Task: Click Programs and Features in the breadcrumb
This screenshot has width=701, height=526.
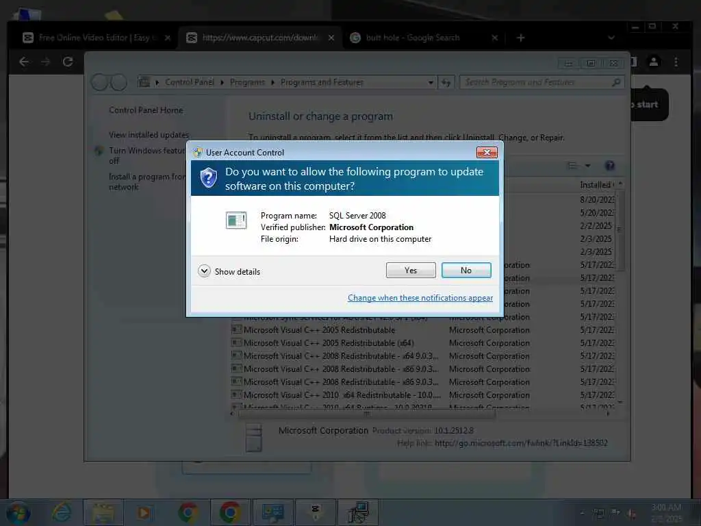Action: click(x=322, y=82)
